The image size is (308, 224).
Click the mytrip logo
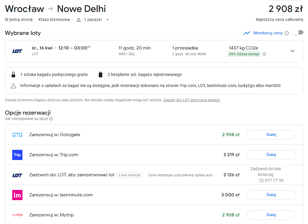click(x=17, y=215)
